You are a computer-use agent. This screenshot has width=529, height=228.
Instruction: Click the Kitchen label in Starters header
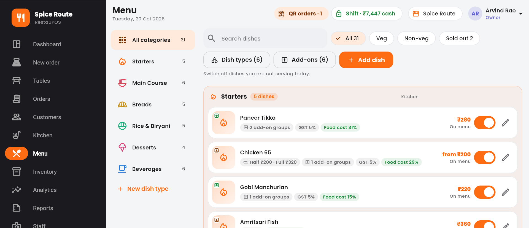(x=410, y=96)
